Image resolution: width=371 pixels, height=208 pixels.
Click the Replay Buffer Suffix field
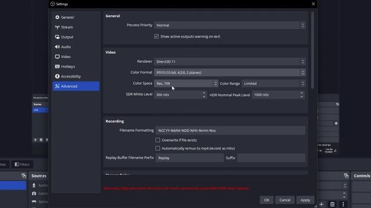tap(271, 158)
